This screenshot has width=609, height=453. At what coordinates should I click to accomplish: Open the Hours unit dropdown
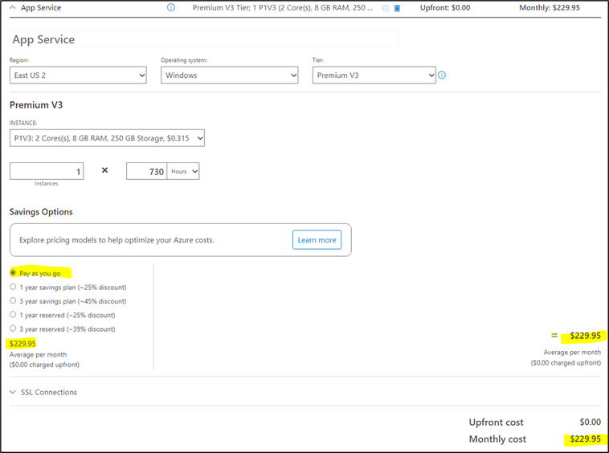183,171
